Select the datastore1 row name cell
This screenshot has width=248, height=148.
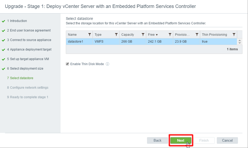(79, 42)
